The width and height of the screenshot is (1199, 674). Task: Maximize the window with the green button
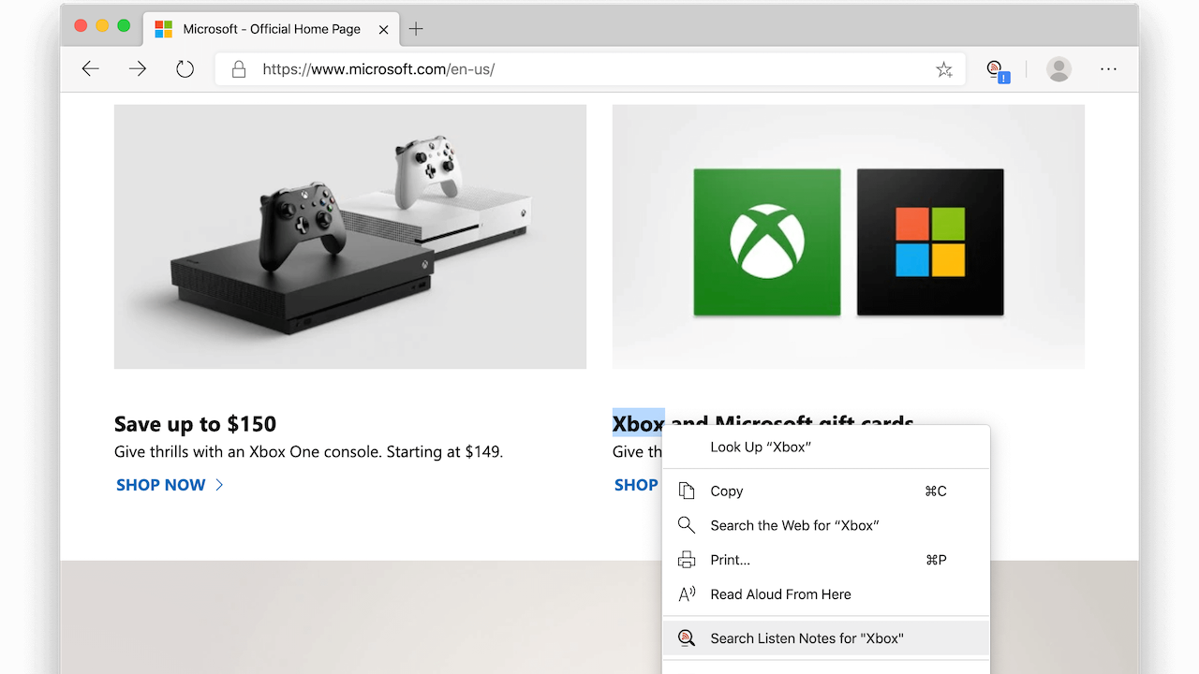click(x=124, y=26)
